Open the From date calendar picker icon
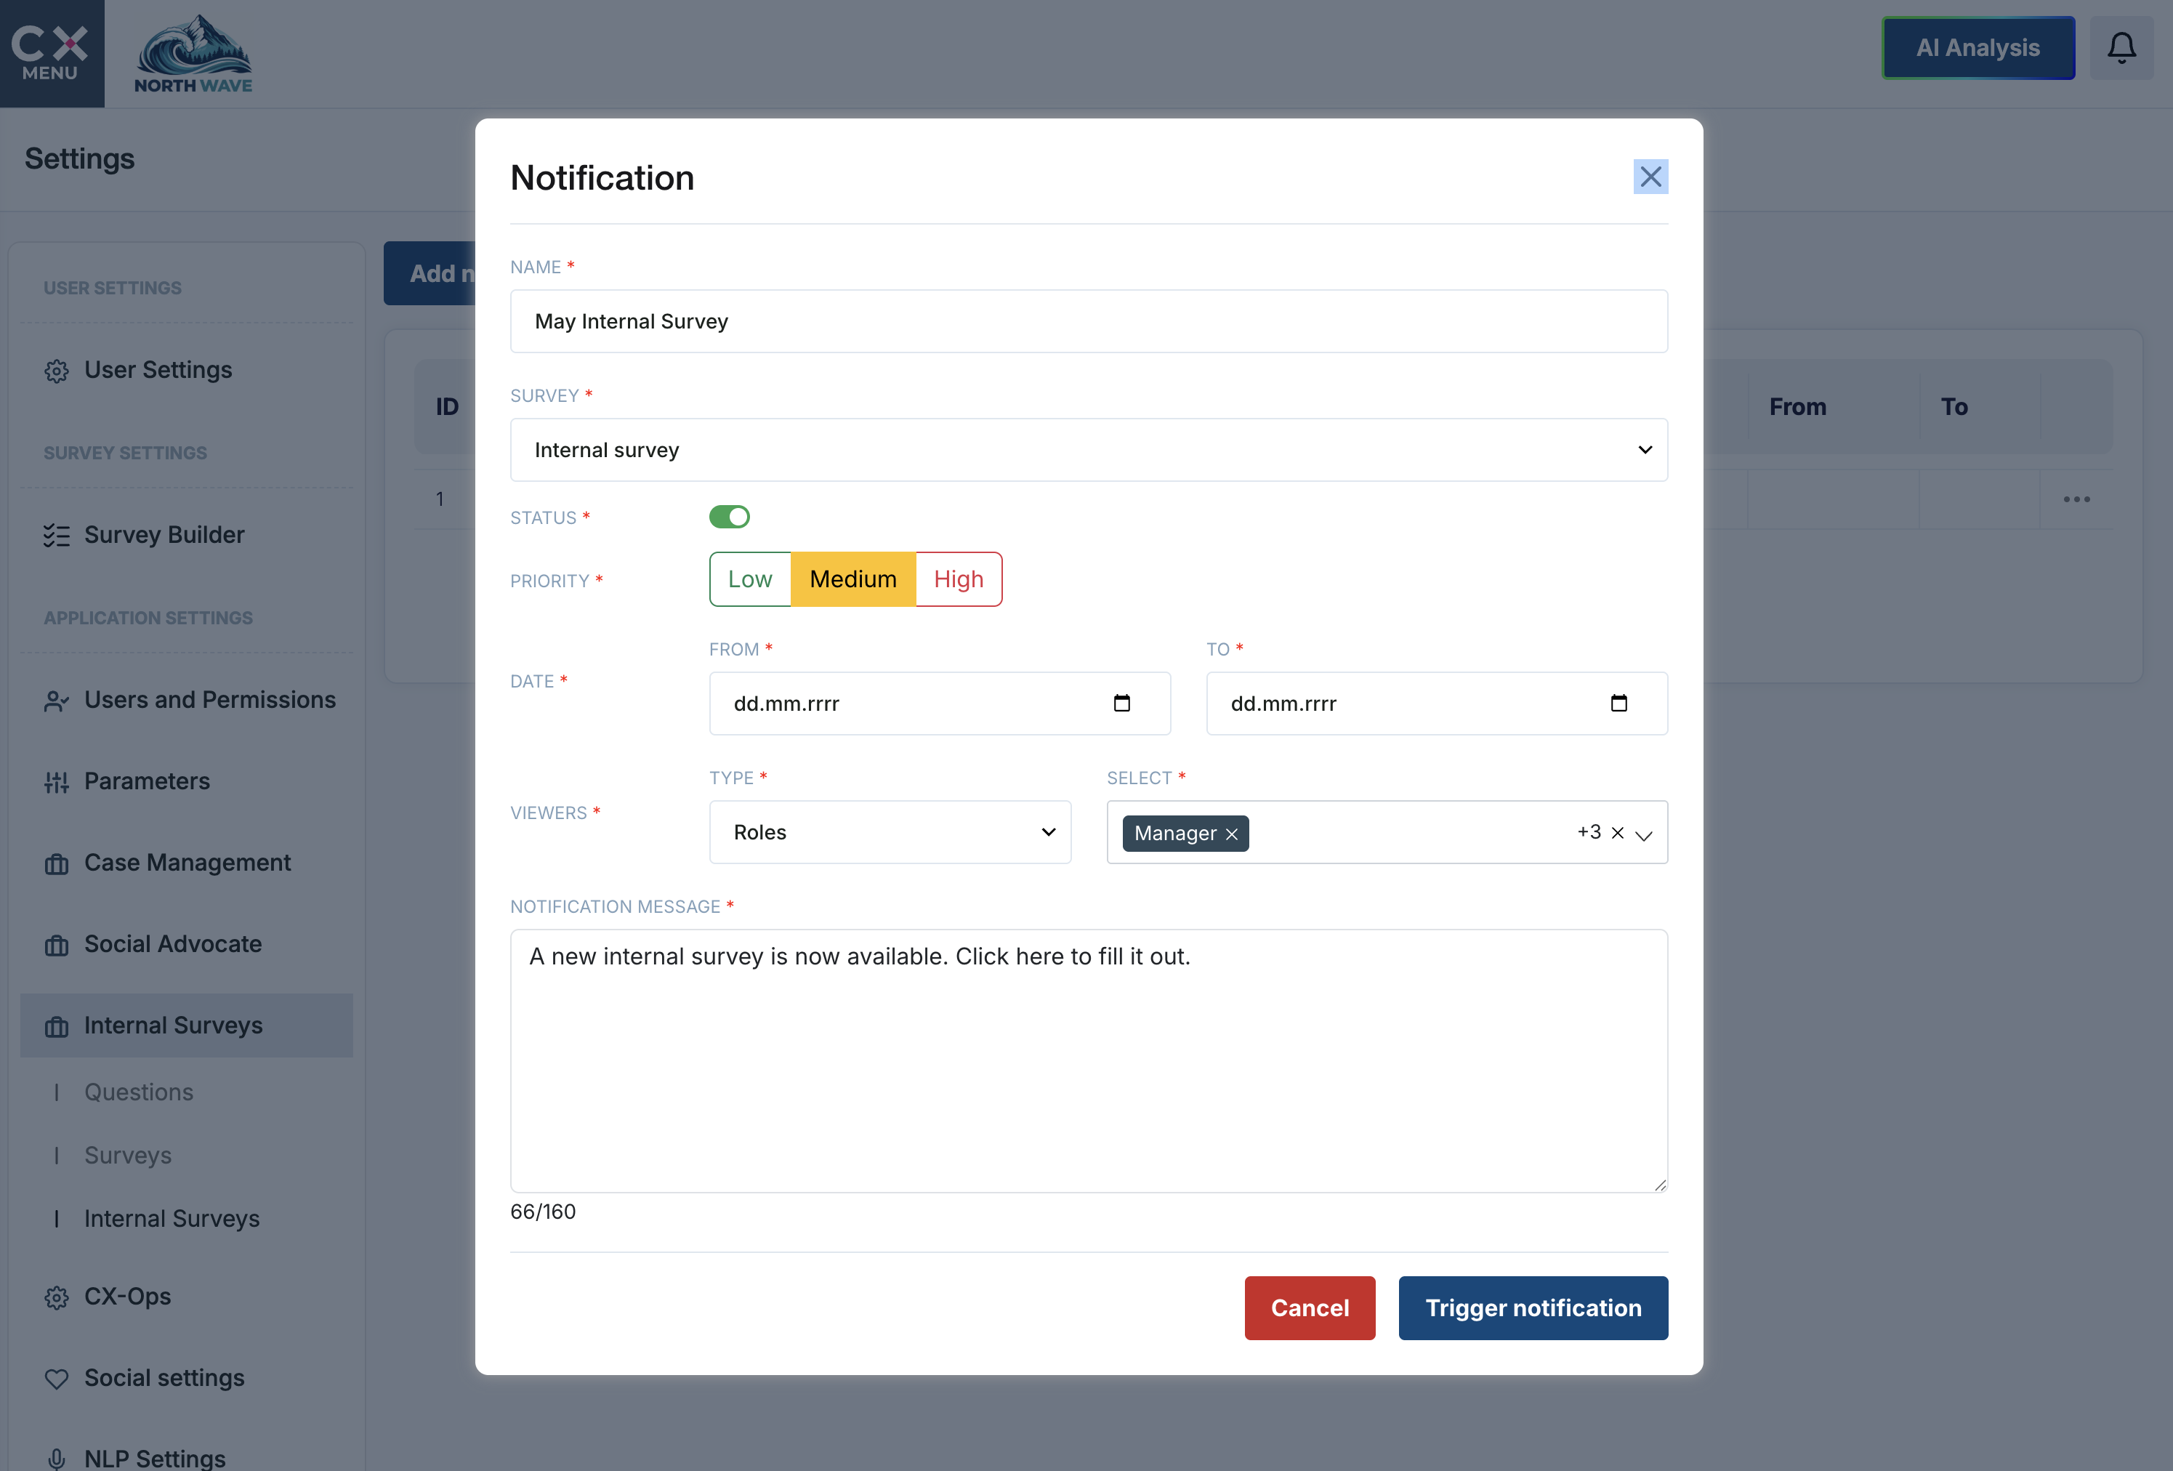2173x1471 pixels. pos(1122,704)
